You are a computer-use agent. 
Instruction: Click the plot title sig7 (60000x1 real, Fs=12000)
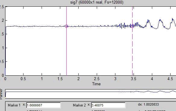click(x=97, y=2)
